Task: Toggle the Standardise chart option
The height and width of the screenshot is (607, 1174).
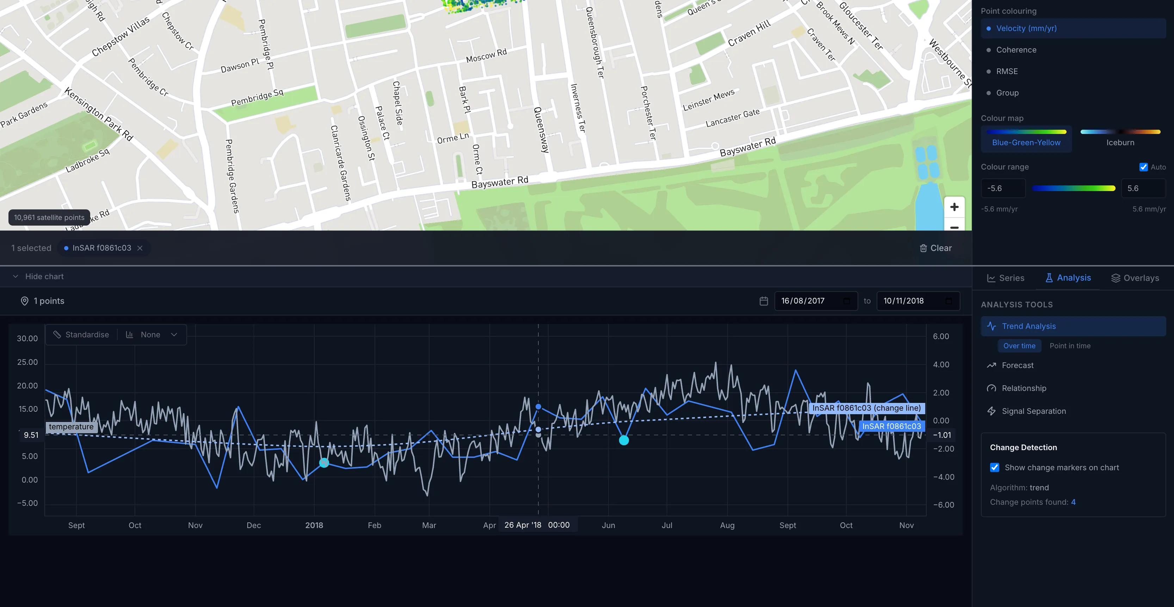Action: click(x=81, y=335)
